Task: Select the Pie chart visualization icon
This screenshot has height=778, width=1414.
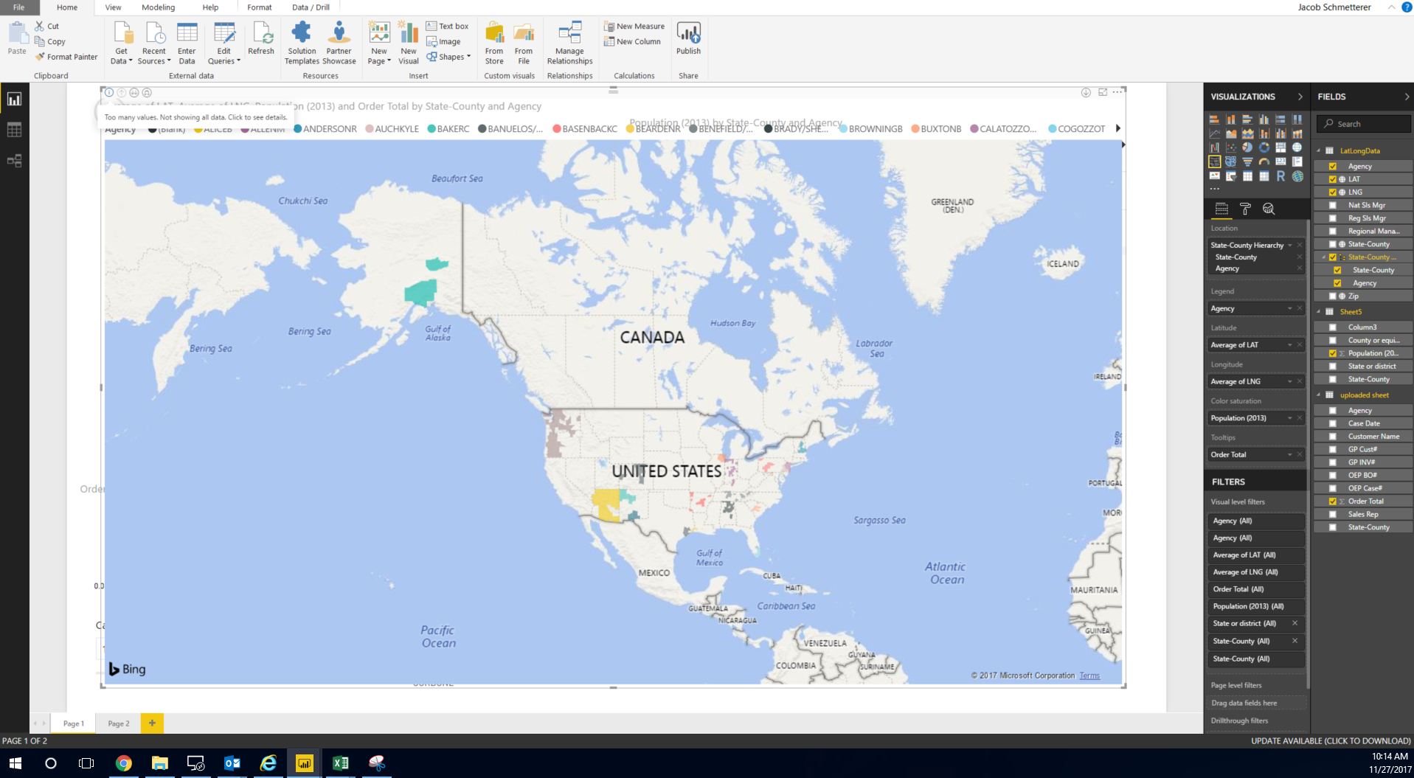Action: [x=1247, y=147]
